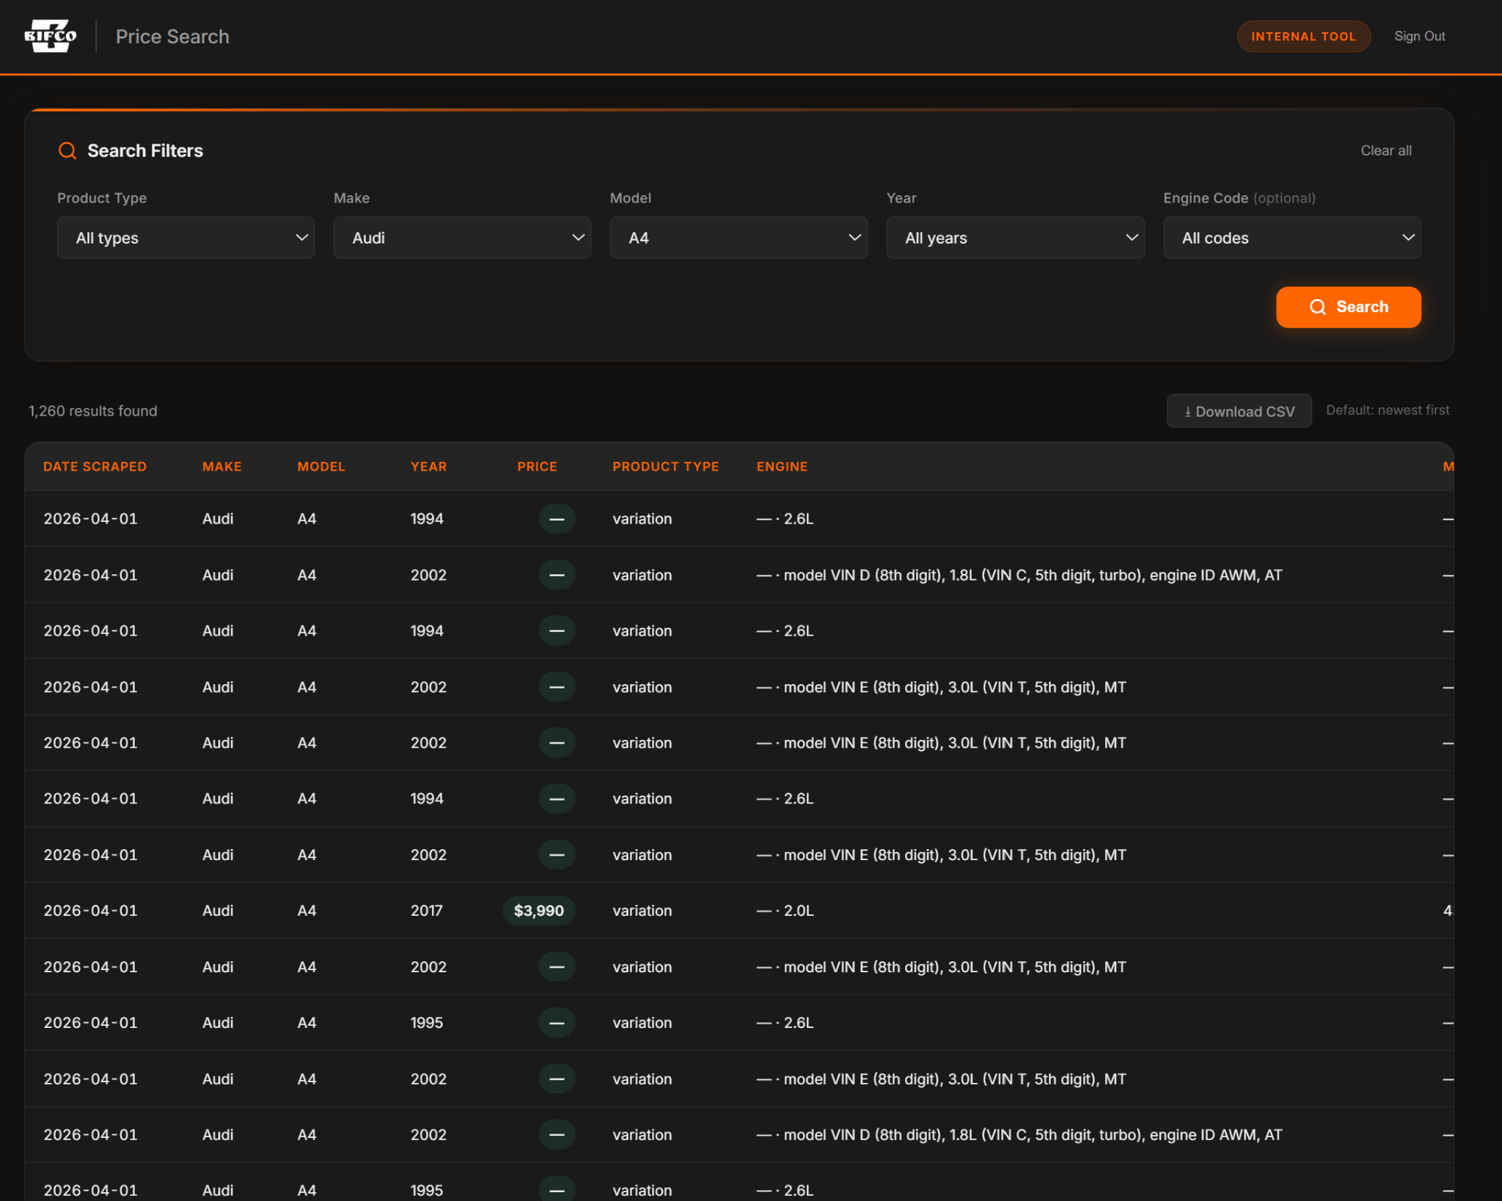Click the DATE SCRAPED column header

95,466
